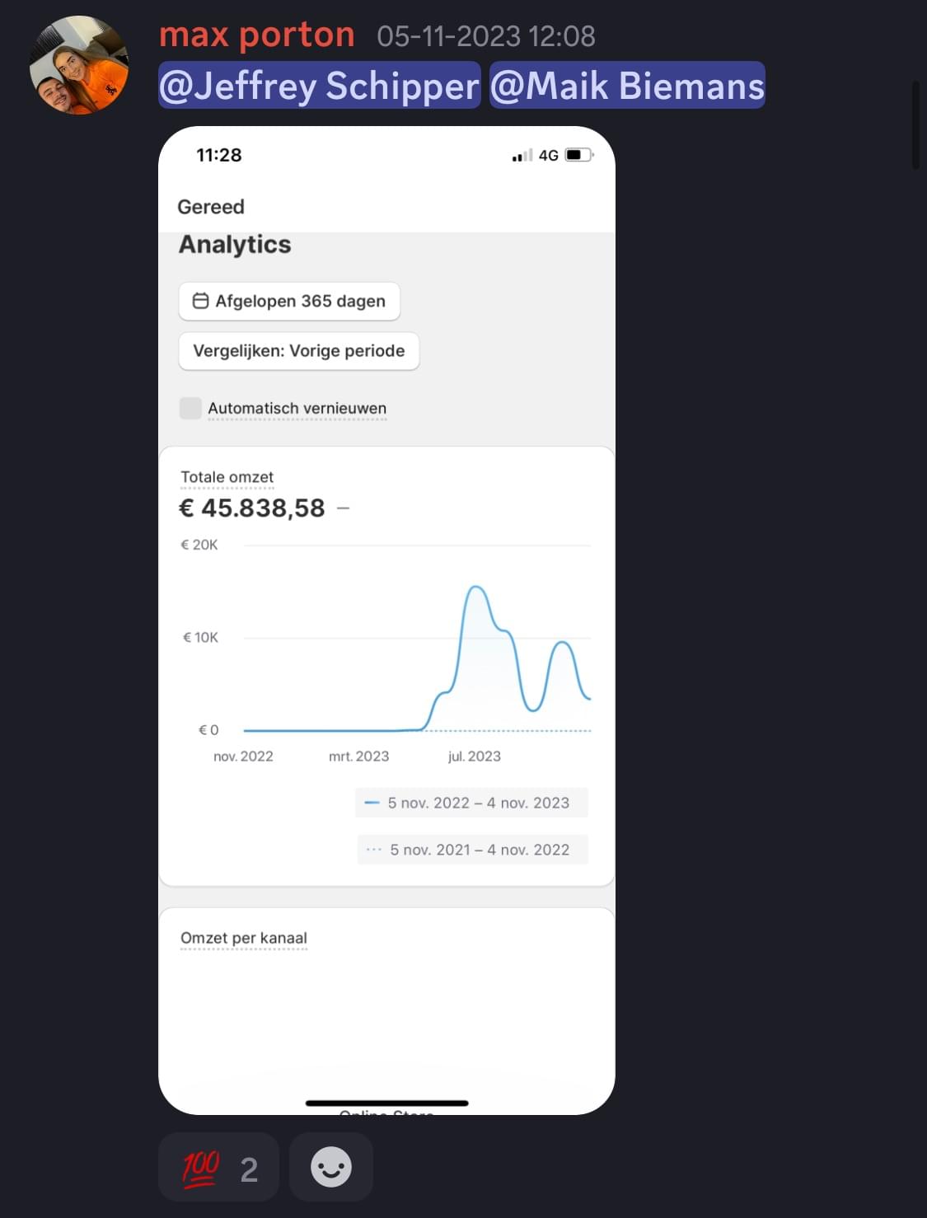Image resolution: width=927 pixels, height=1218 pixels.
Task: Click the @Maik Biemans mention
Action: click(x=627, y=86)
